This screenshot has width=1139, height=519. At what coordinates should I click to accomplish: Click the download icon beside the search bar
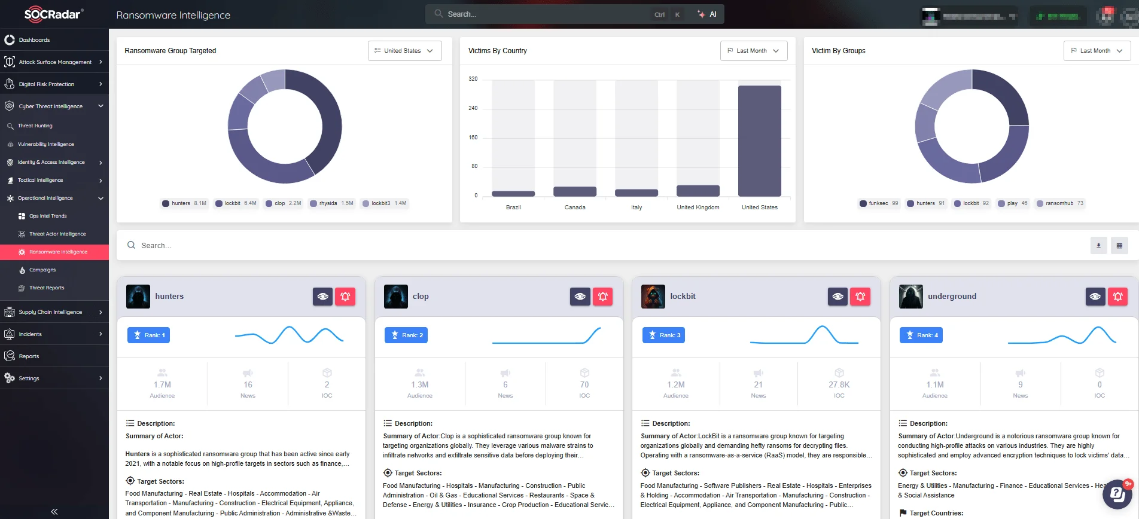tap(1098, 246)
